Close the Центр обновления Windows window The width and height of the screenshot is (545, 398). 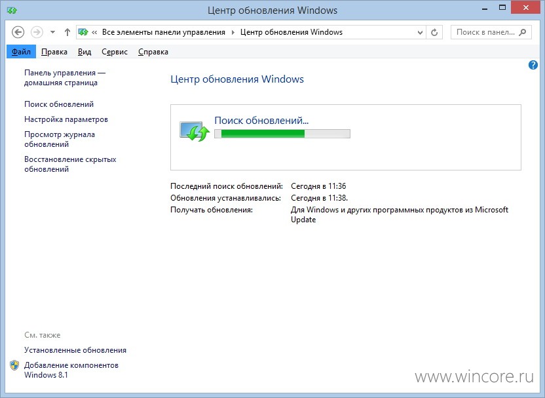click(x=526, y=8)
